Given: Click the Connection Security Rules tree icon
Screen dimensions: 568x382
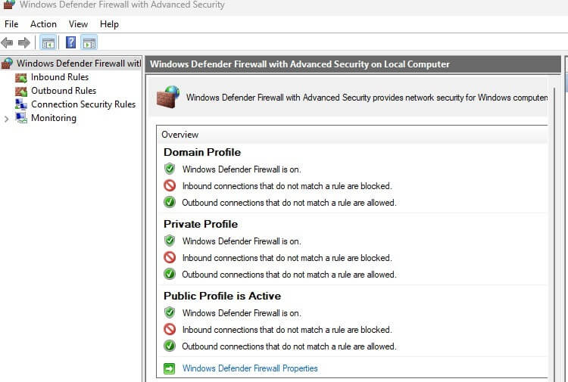Looking at the screenshot, I should click(x=21, y=104).
